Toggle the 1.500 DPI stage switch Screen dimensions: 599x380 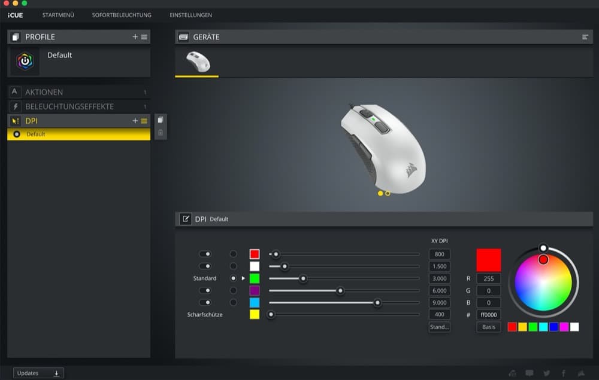[x=205, y=266]
